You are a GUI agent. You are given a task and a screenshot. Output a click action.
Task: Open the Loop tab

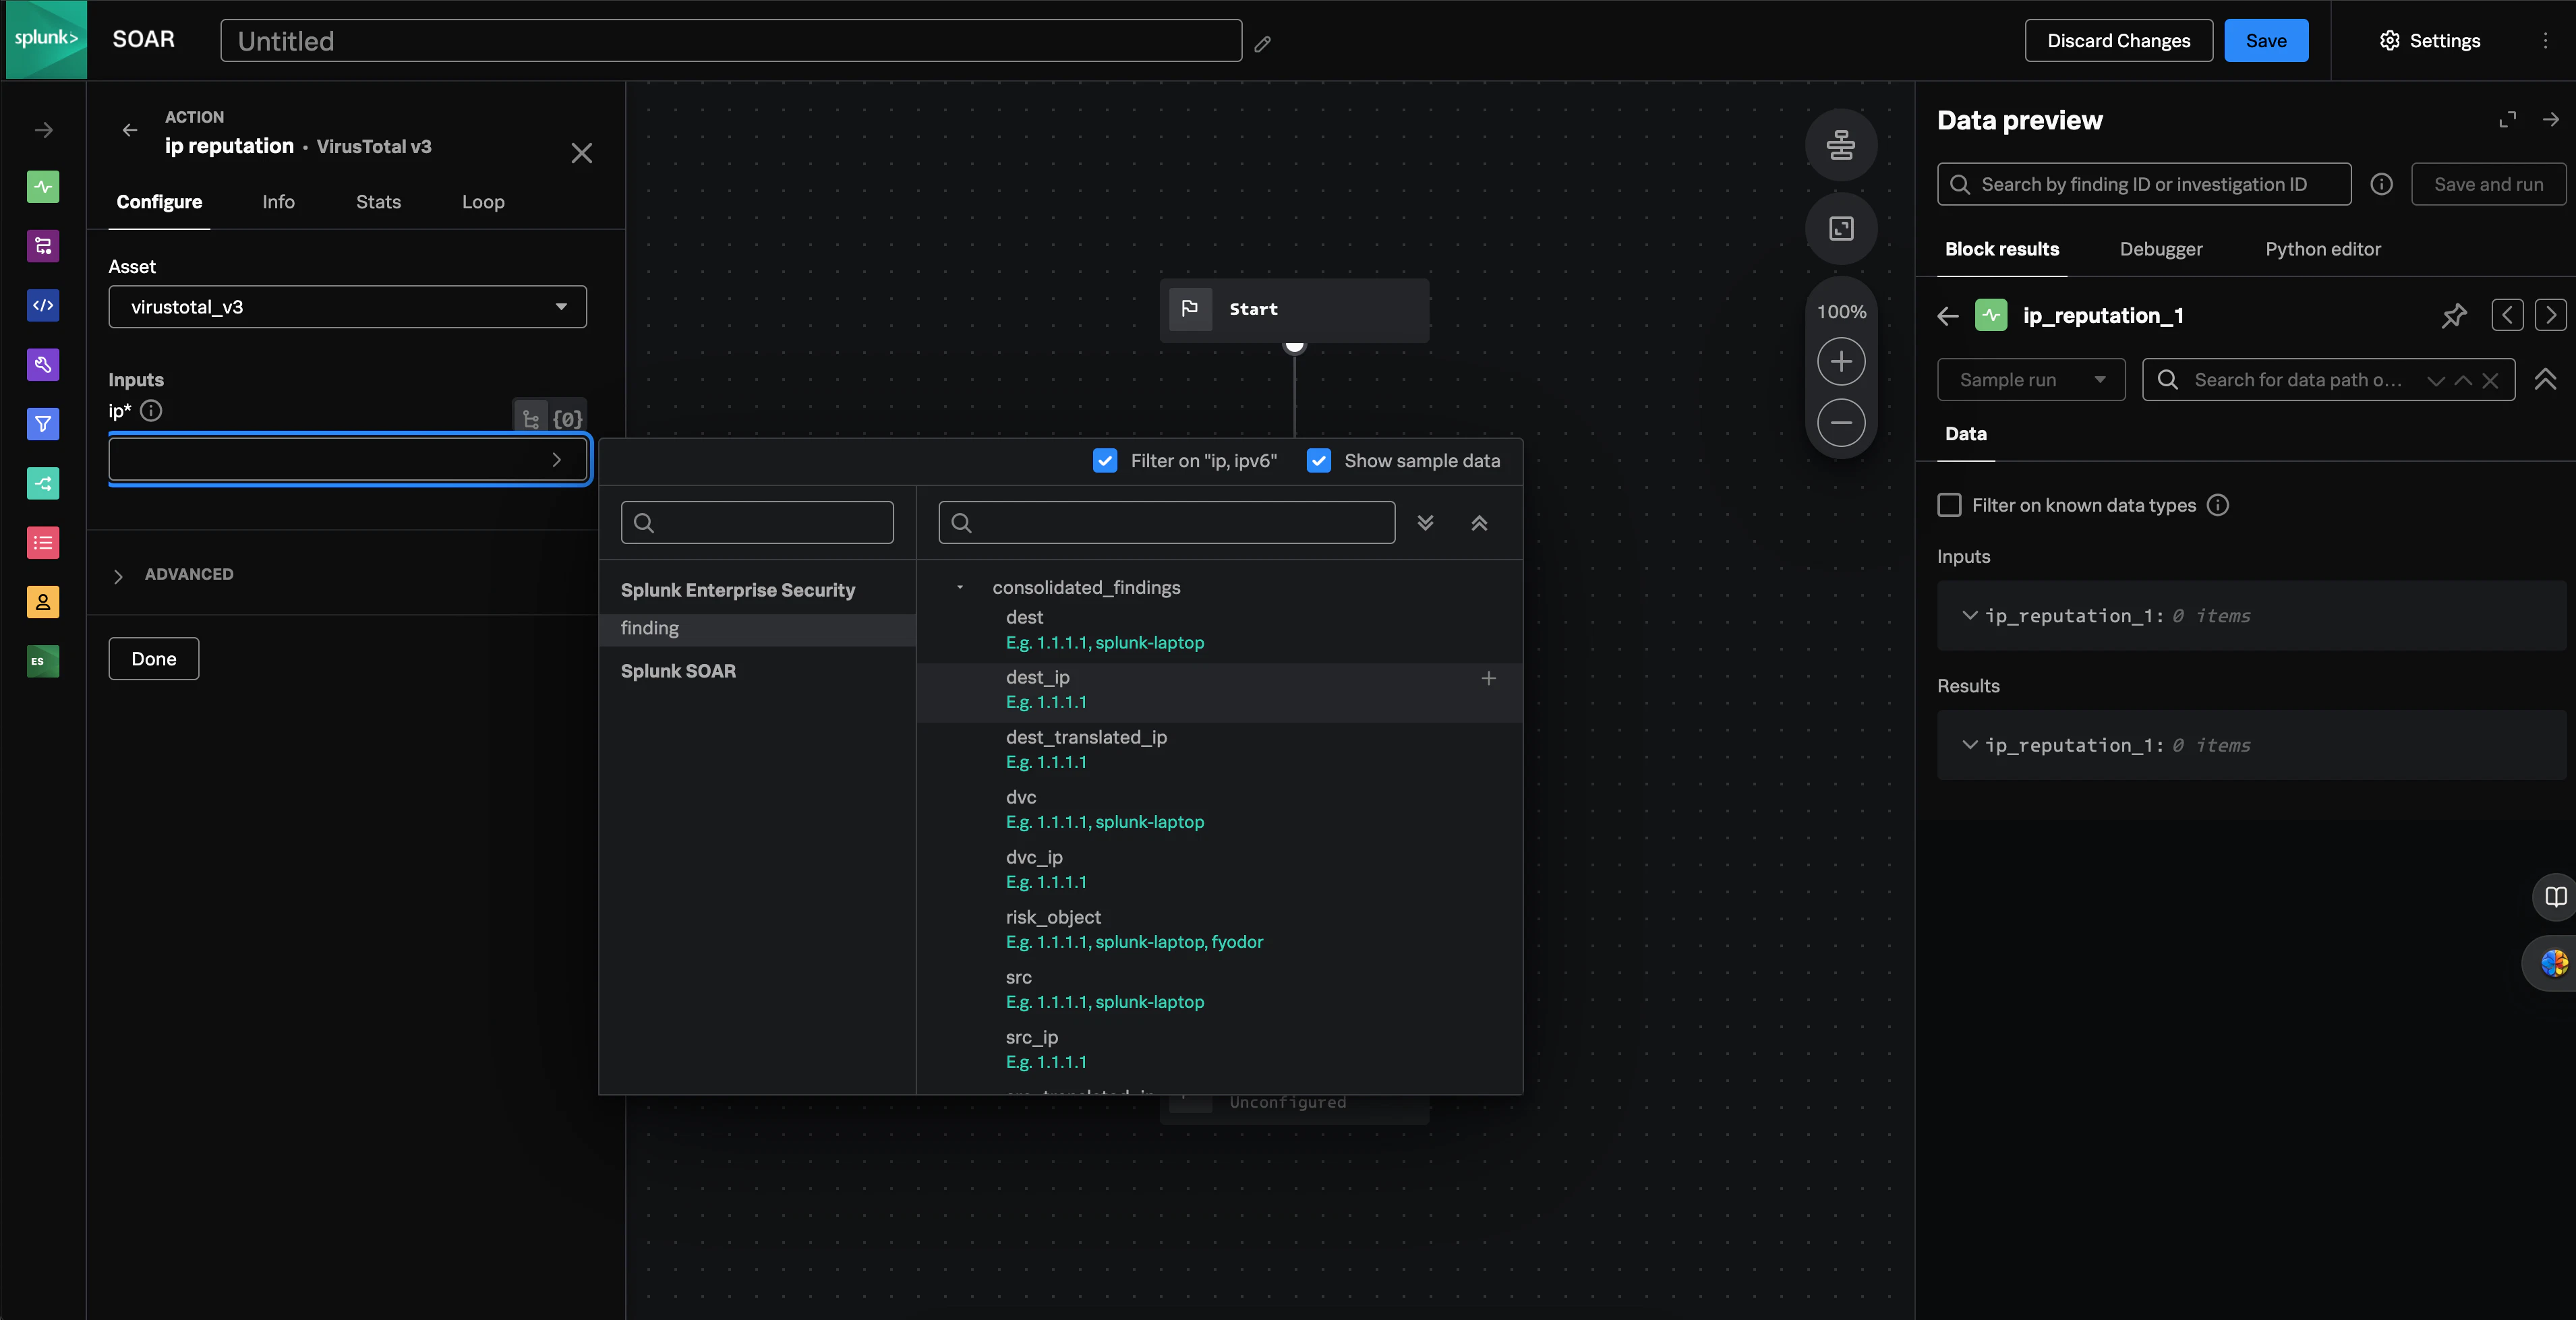click(483, 202)
